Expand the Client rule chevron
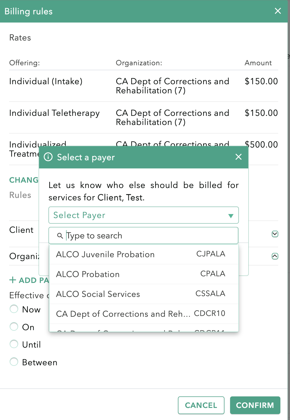This screenshot has width=290, height=420. [275, 234]
